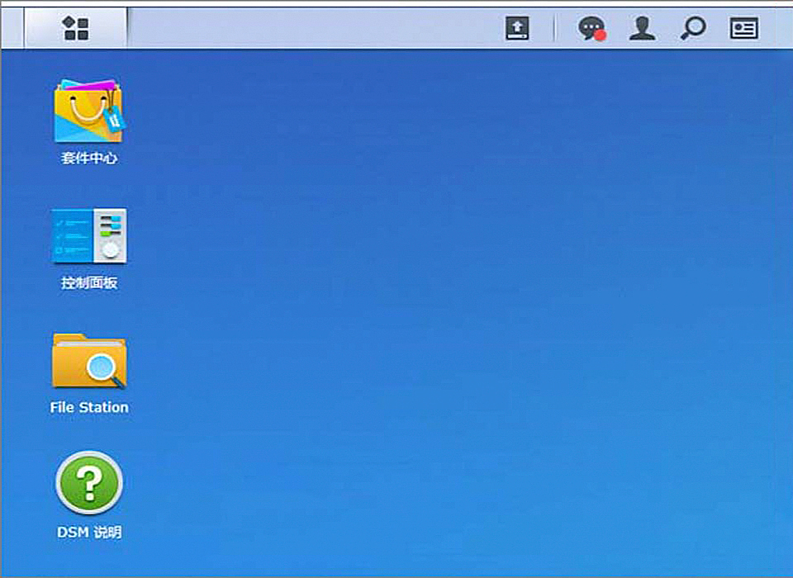Click the search magnifier in top bar
Viewport: 793px width, 578px height.
coord(693,29)
